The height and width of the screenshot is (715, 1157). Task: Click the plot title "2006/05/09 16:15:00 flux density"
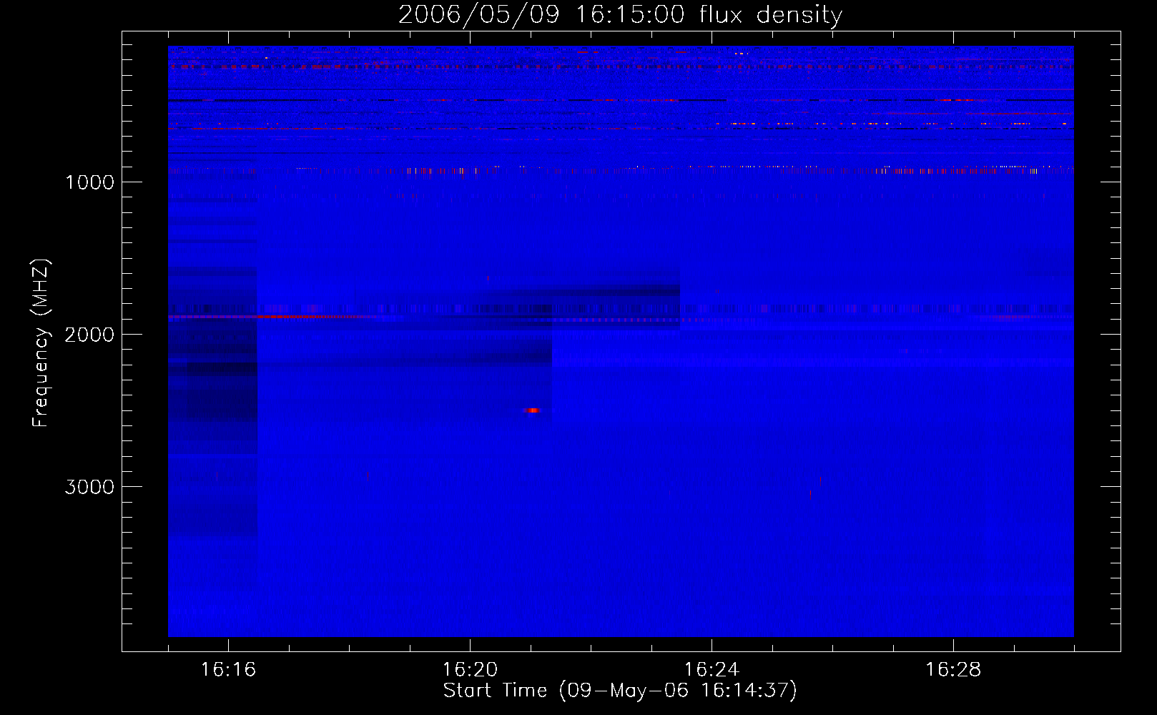[x=620, y=14]
